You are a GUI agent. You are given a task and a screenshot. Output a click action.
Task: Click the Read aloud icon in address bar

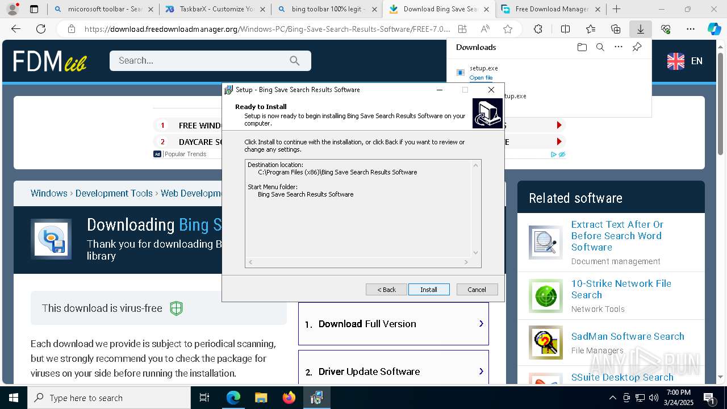pos(485,29)
